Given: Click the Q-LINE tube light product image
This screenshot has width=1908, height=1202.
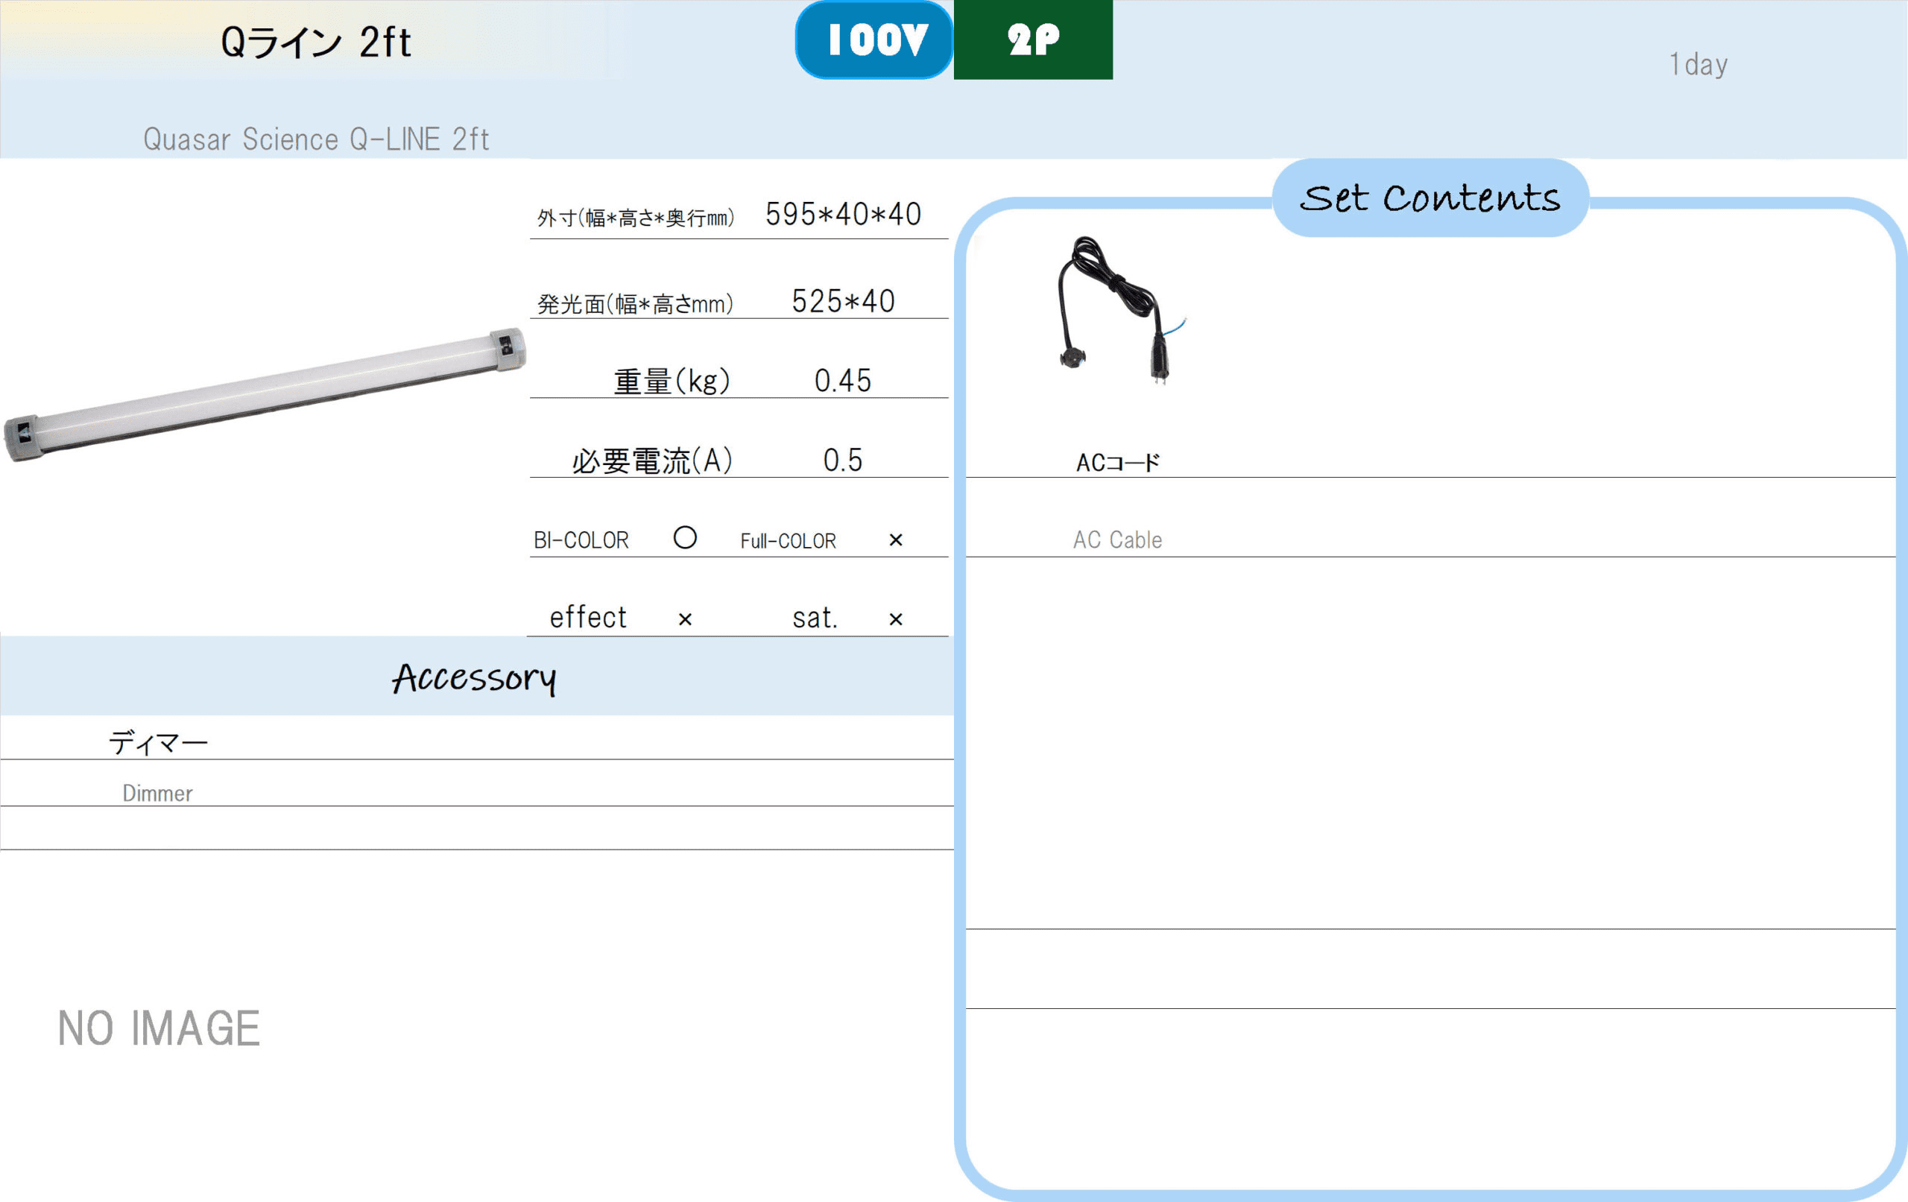Looking at the screenshot, I should pos(265,395).
